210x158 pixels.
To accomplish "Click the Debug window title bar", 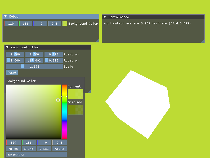I will pyautogui.click(x=51, y=16).
